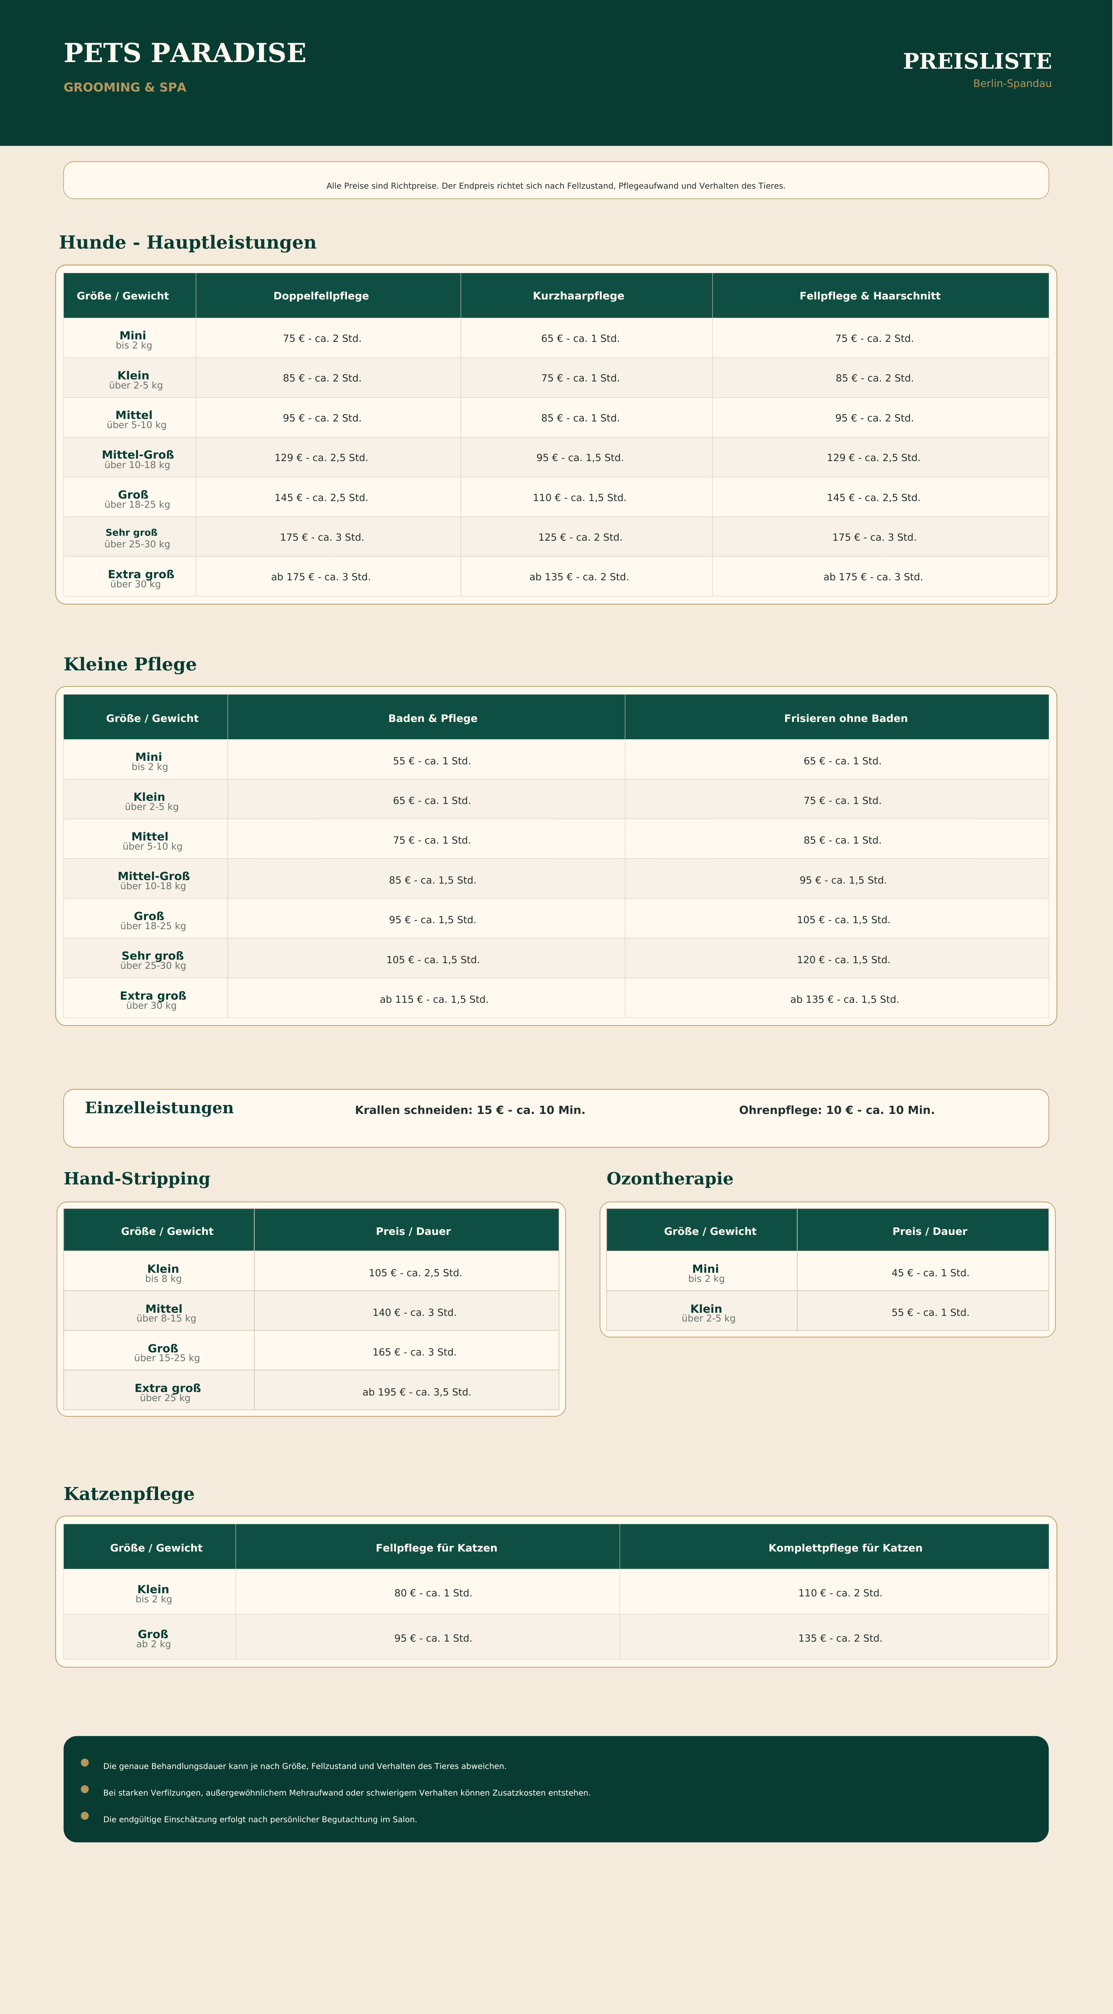Click Hand-Stripping's "Preis / Dauer" column header
The height and width of the screenshot is (2014, 1113).
[x=414, y=1231]
